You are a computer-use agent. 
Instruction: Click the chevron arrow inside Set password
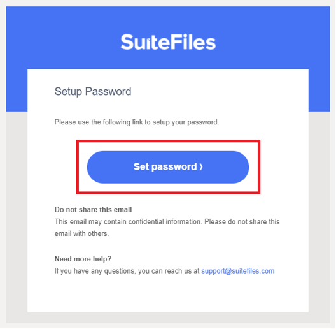pos(201,167)
